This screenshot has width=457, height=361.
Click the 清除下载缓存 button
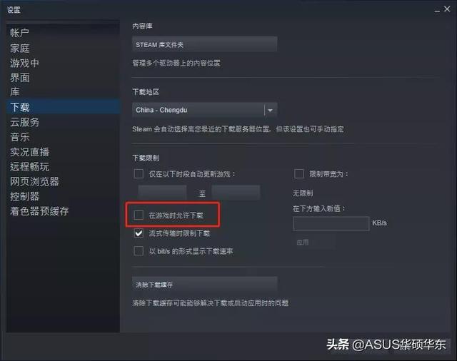click(x=204, y=285)
